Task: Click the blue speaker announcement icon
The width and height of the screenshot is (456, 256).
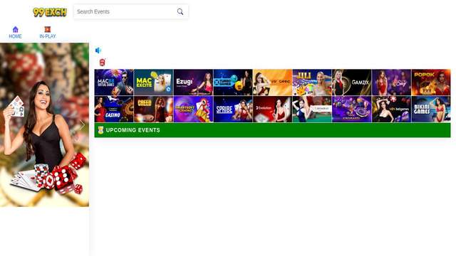Action: (x=98, y=50)
